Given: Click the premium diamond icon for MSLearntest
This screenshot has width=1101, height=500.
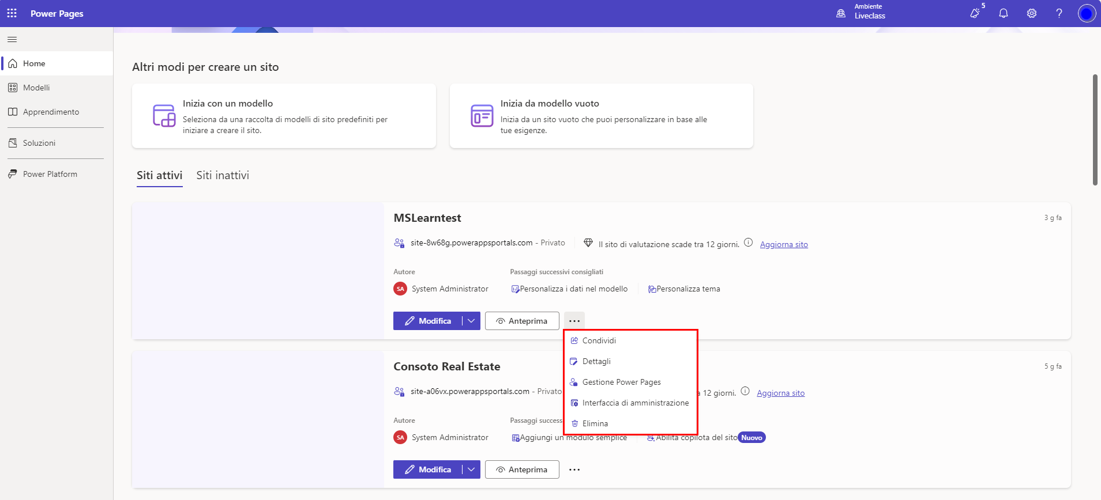Looking at the screenshot, I should click(588, 243).
